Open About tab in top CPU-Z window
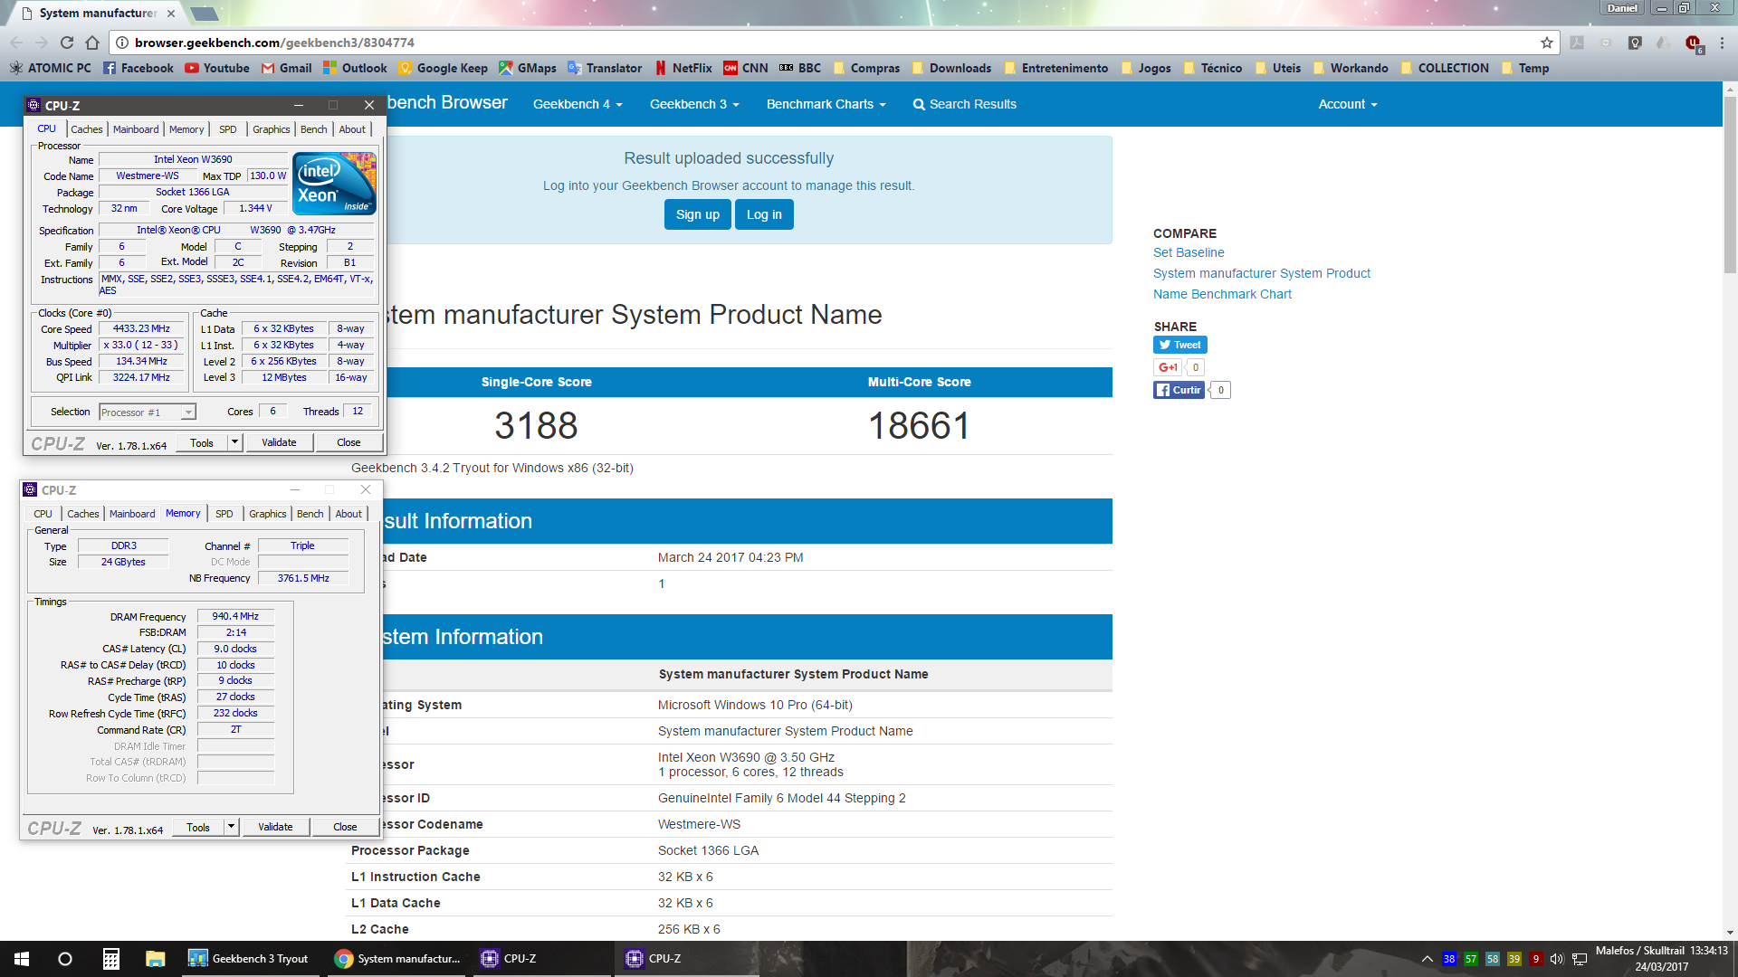The height and width of the screenshot is (977, 1738). click(x=352, y=129)
